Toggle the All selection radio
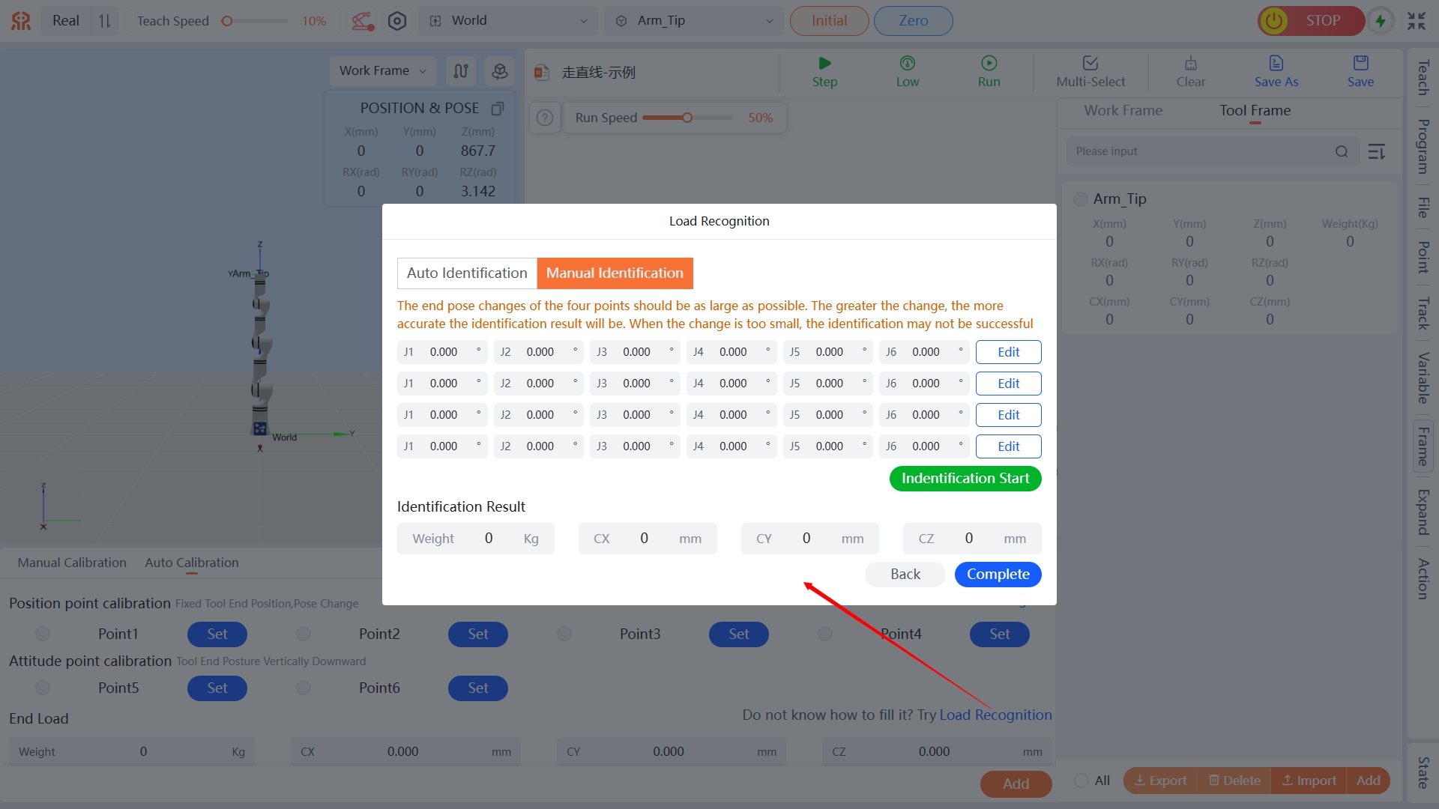 point(1081,781)
